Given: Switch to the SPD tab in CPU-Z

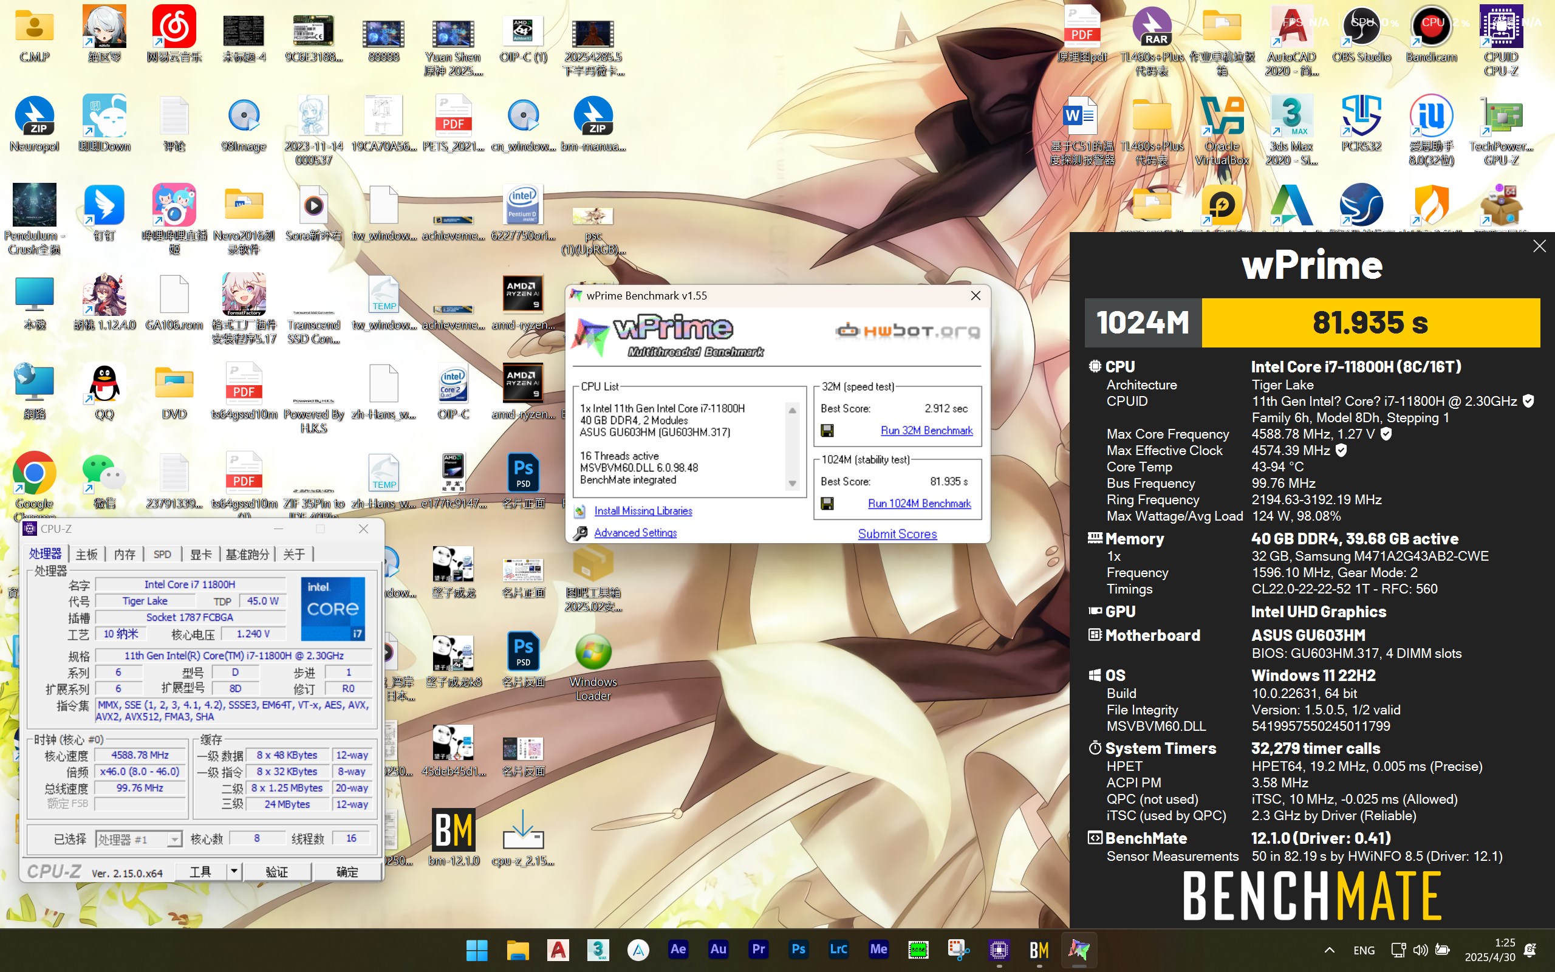Looking at the screenshot, I should click(x=162, y=554).
